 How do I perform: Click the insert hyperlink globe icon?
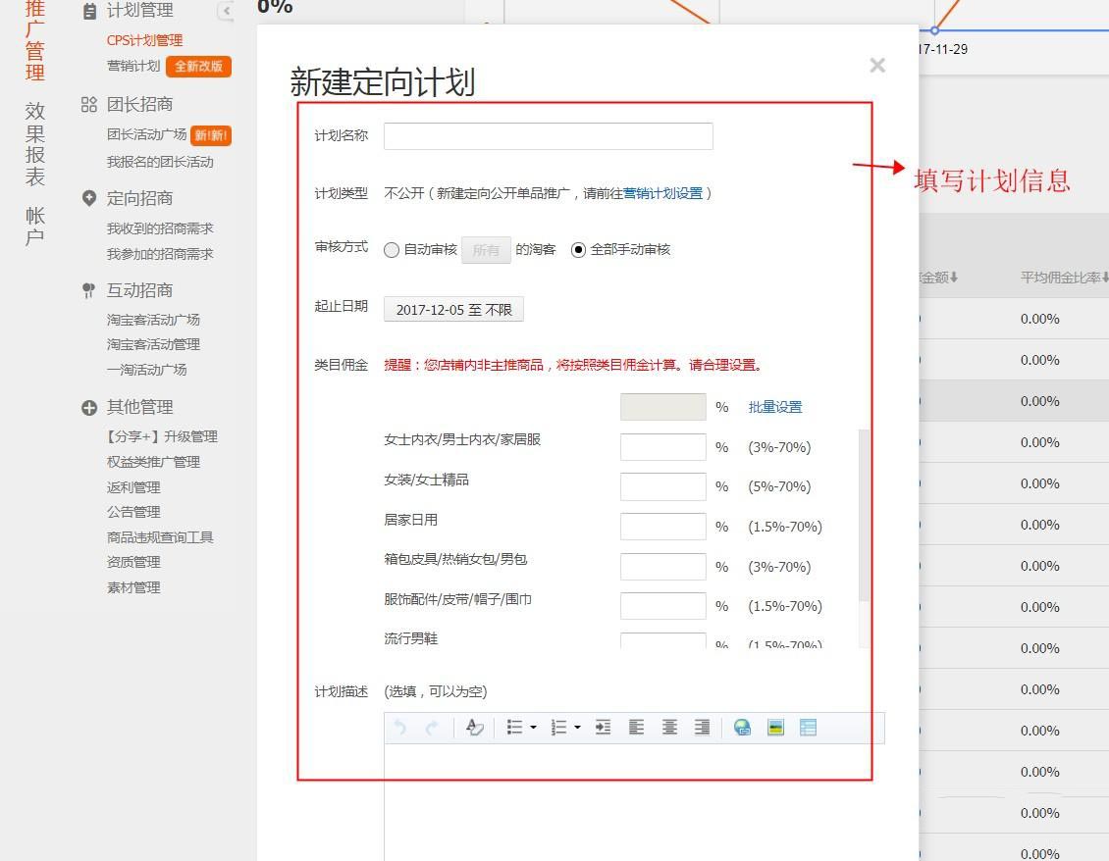pos(743,728)
